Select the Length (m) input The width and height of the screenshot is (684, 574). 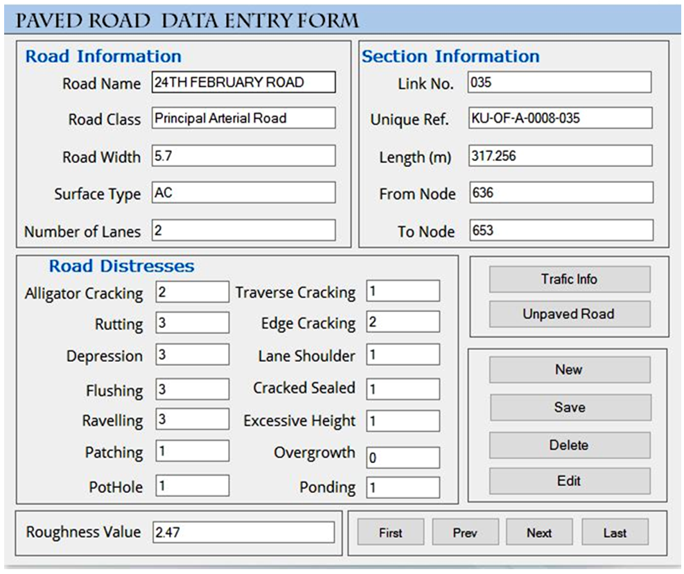coord(560,156)
